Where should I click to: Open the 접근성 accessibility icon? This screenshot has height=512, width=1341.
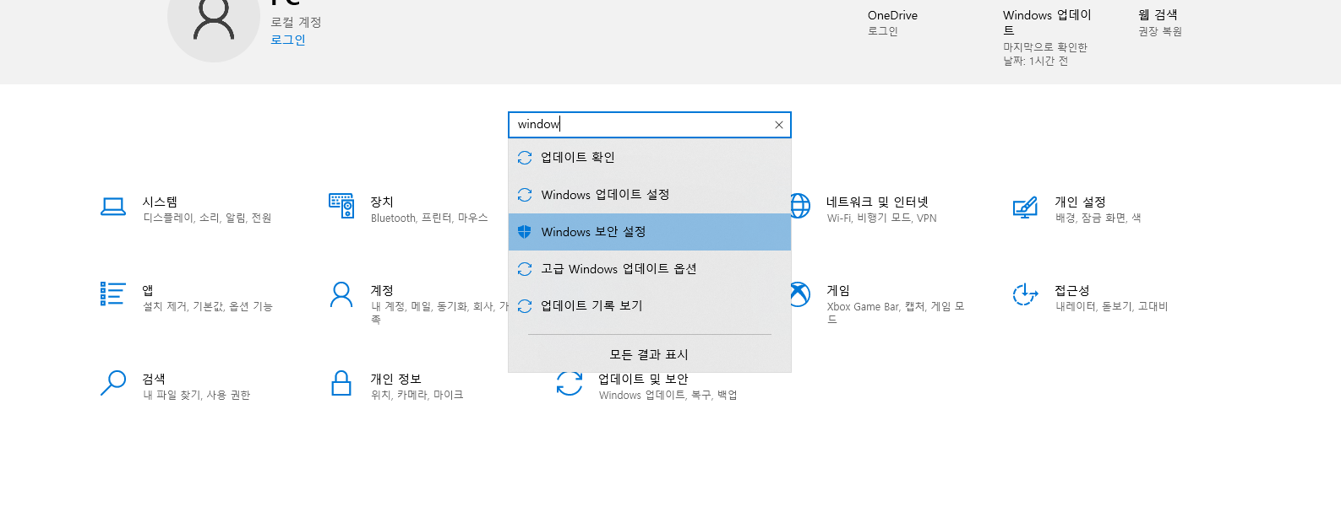point(1025,294)
